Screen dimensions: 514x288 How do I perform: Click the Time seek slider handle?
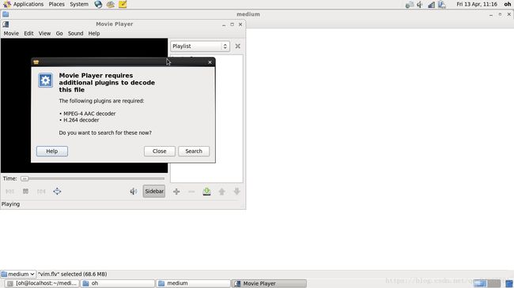[25, 178]
